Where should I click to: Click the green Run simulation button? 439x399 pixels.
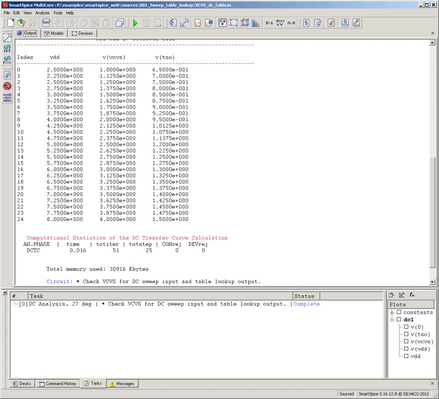[x=135, y=23]
